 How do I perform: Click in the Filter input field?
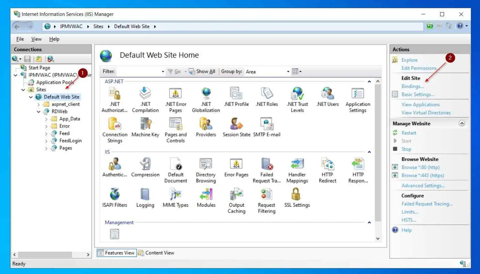click(138, 72)
